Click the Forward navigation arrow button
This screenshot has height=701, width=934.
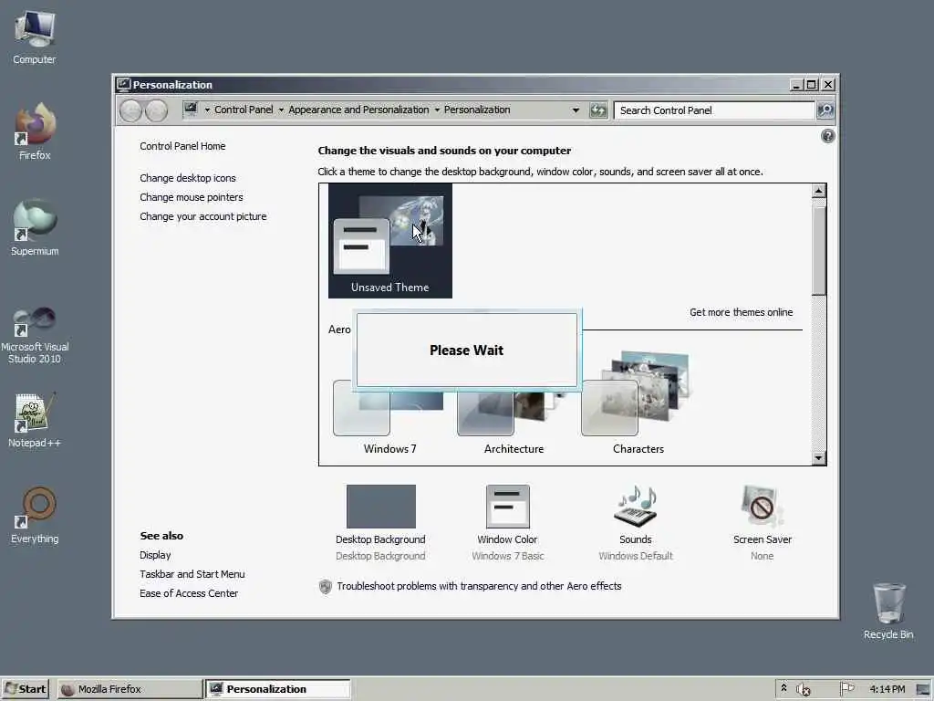(156, 110)
